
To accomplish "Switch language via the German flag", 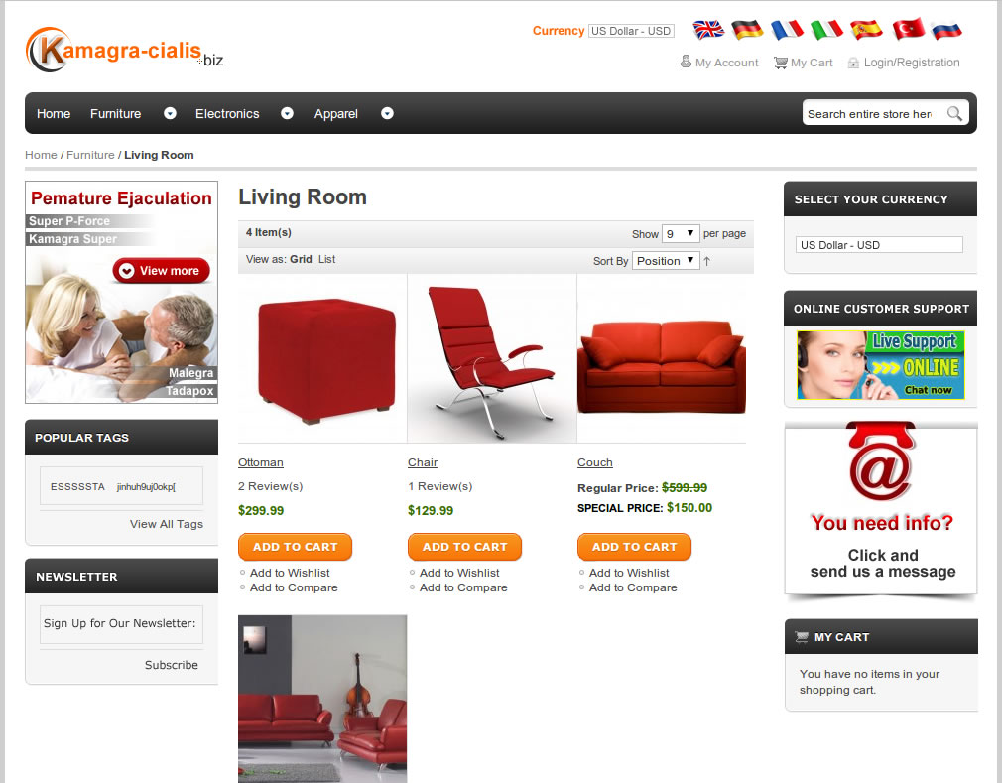I will click(x=747, y=30).
